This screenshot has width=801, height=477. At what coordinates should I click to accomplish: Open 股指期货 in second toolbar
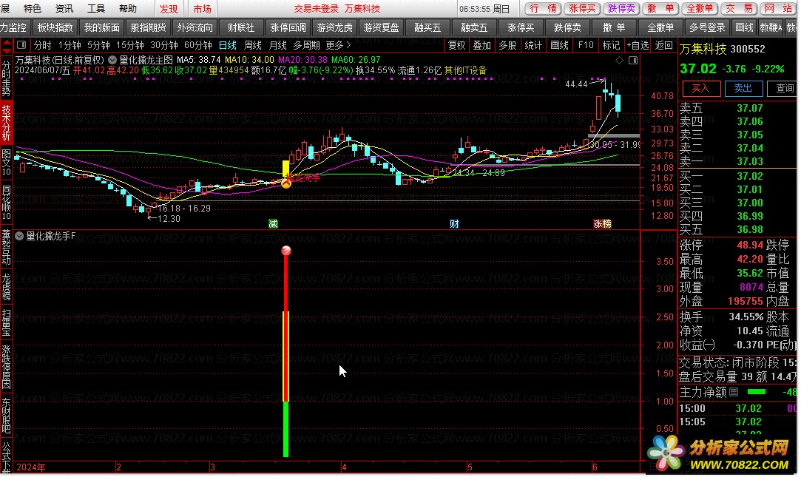[148, 27]
